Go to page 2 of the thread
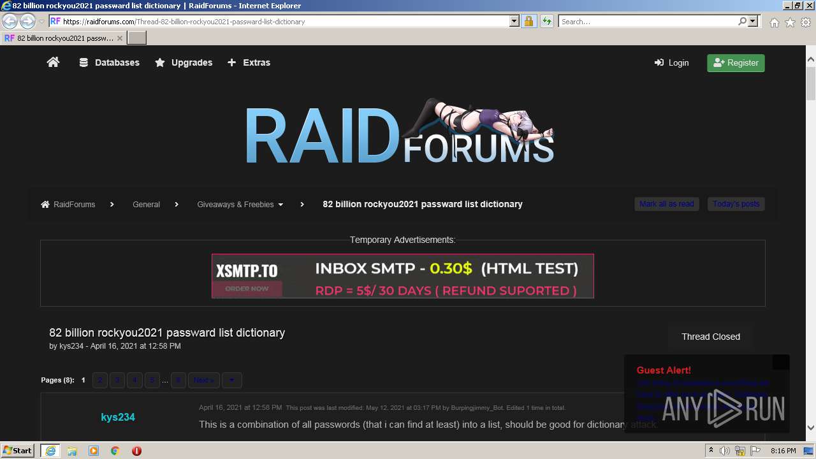Screen dimensions: 816x459 pyautogui.click(x=100, y=381)
